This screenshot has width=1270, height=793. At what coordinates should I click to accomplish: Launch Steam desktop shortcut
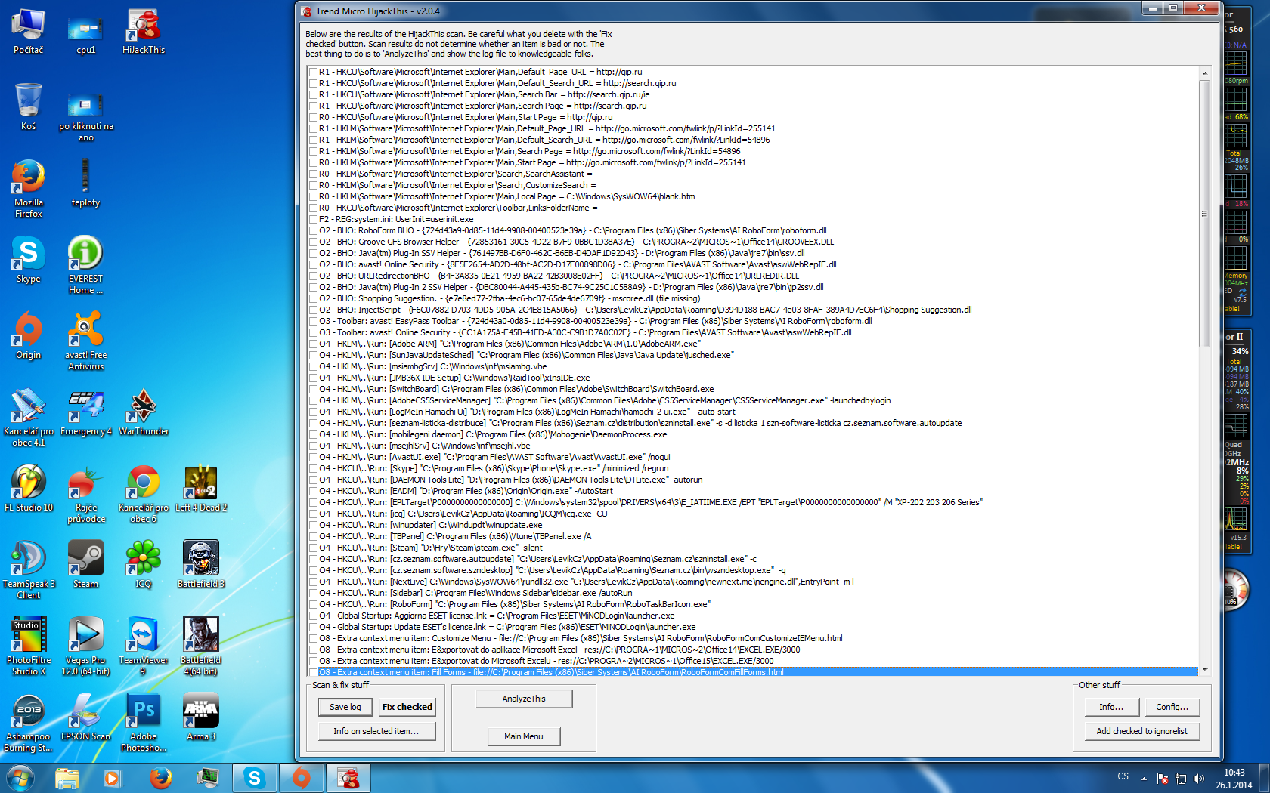85,564
